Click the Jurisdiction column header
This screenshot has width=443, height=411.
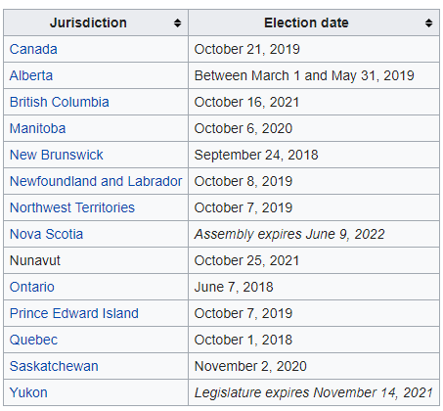tap(96, 23)
